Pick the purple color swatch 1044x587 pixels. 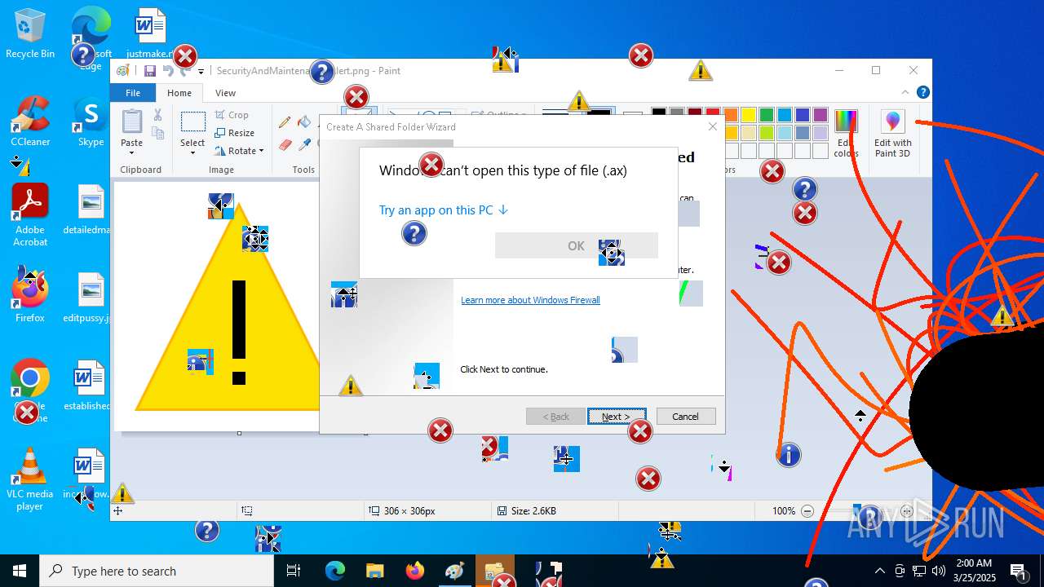[821, 115]
